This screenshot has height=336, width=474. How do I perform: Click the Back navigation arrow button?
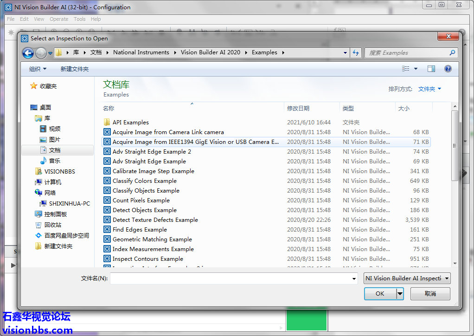pyautogui.click(x=28, y=53)
